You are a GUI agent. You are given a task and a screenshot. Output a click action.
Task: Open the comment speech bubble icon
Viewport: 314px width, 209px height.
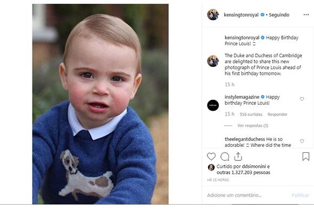[225, 157]
